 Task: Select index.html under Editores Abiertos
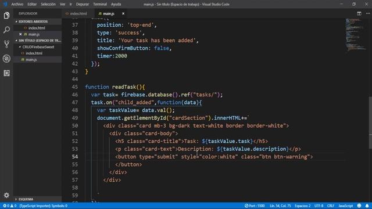[37, 28]
